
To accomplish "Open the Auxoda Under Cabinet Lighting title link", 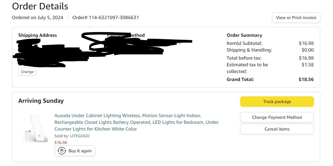I will (x=137, y=122).
